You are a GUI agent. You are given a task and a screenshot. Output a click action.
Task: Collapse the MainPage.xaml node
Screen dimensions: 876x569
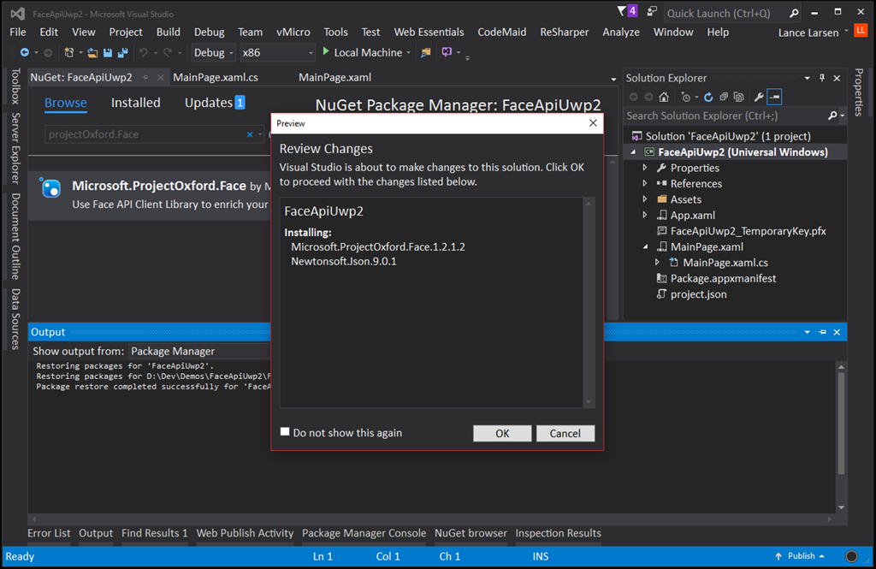coord(646,246)
